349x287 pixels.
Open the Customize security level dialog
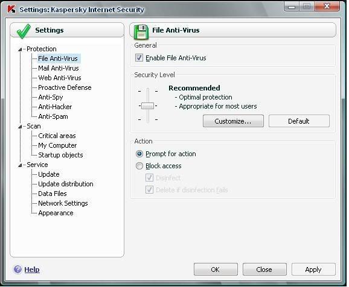(233, 121)
